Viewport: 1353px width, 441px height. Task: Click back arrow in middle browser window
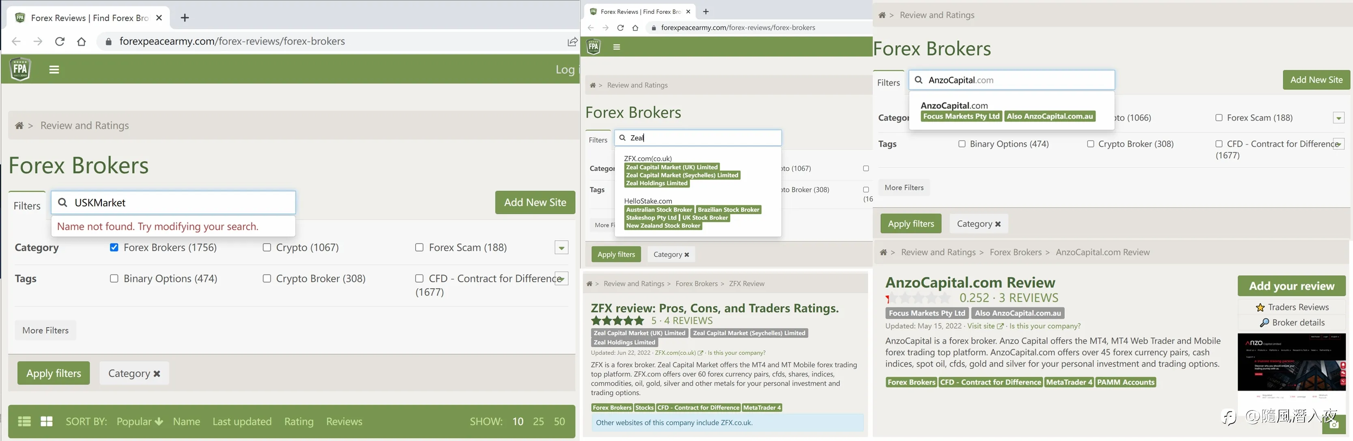click(591, 28)
